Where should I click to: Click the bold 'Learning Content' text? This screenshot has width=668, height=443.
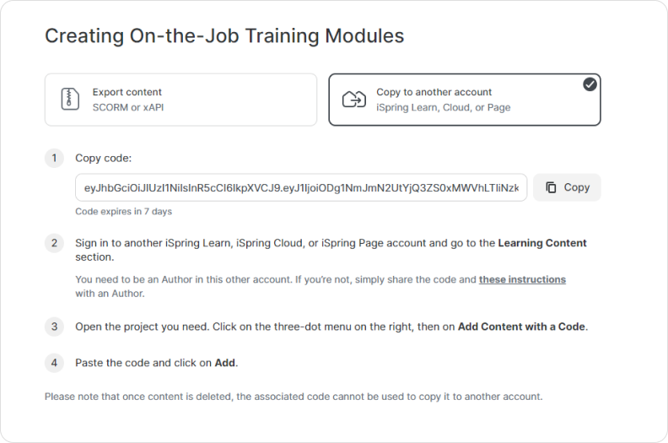[x=542, y=243]
